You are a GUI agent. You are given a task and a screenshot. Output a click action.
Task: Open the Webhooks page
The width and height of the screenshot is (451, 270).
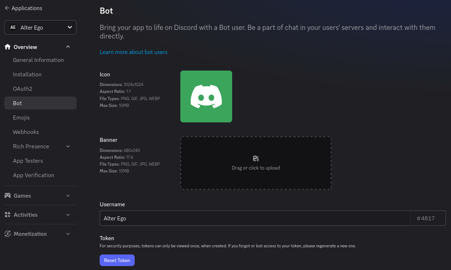(x=40, y=132)
